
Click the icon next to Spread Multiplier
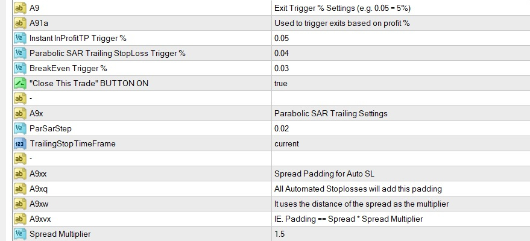(x=19, y=234)
